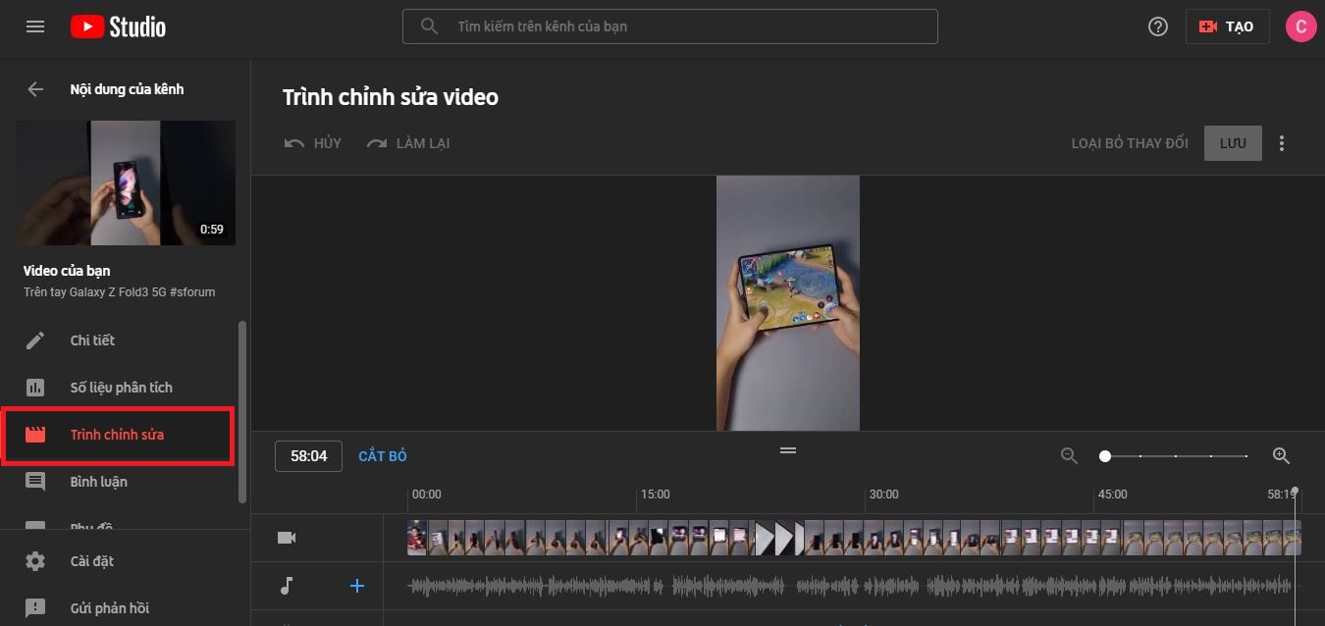Image resolution: width=1325 pixels, height=626 pixels.
Task: Open the Chi tiết menu item
Action: point(92,340)
